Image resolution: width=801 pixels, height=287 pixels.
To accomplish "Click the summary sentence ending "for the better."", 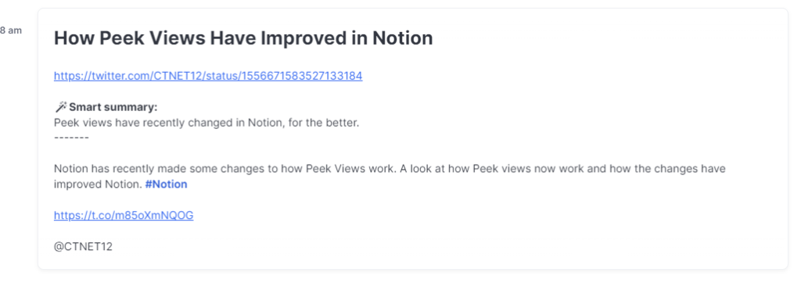I will pos(207,123).
